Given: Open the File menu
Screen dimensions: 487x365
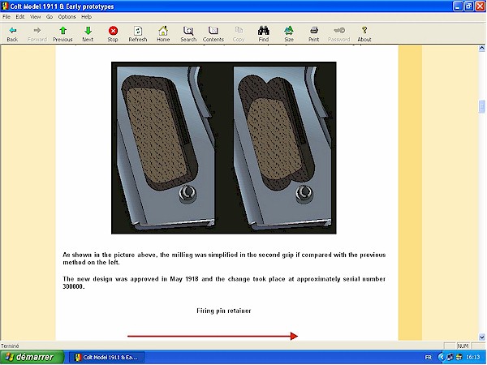Looking at the screenshot, I should [x=6, y=17].
